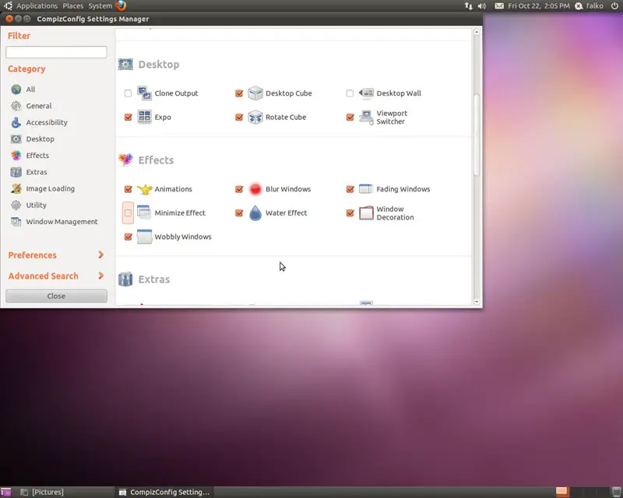Open the Water Effect droplet icon

click(x=255, y=213)
